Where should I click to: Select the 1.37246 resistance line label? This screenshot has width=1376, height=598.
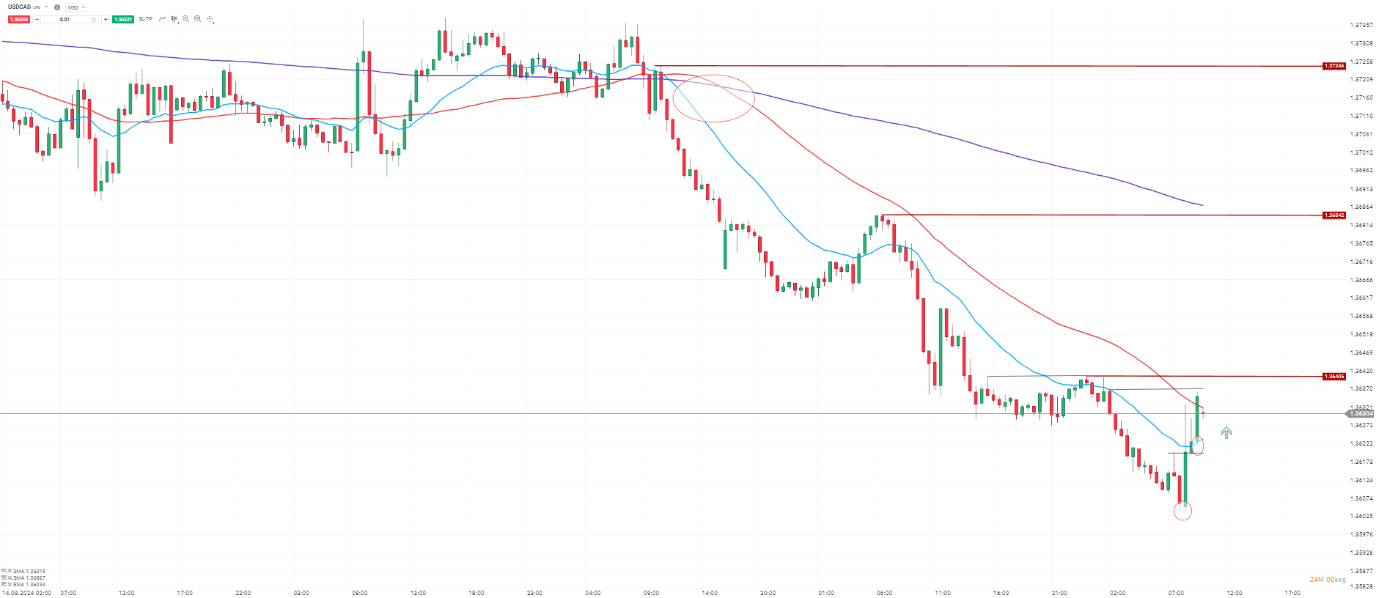coord(1334,66)
